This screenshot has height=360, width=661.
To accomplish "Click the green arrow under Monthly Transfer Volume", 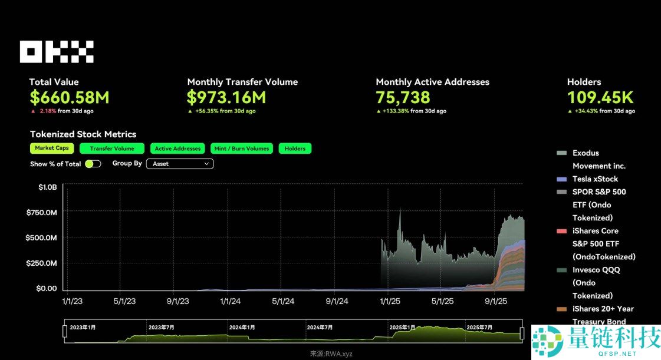I will click(190, 111).
